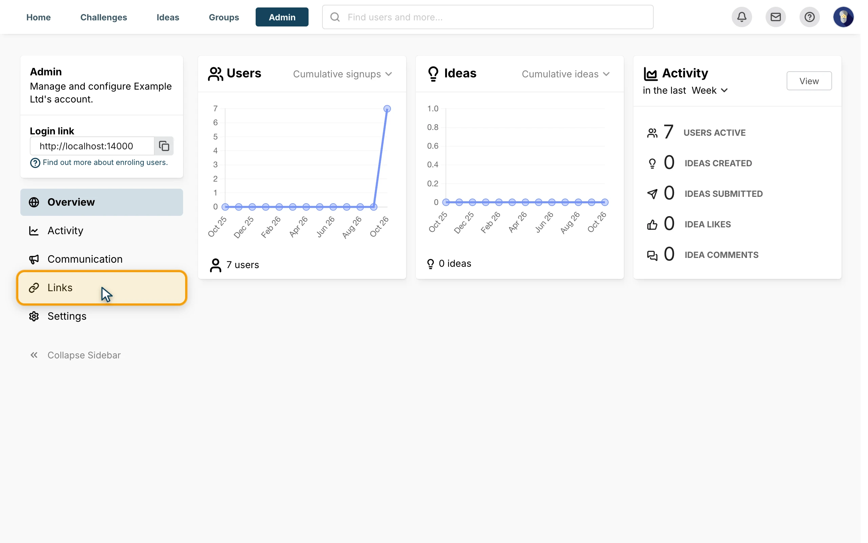Viewport: 868px width, 543px height.
Task: Copy the login link with the copy icon
Action: click(164, 146)
